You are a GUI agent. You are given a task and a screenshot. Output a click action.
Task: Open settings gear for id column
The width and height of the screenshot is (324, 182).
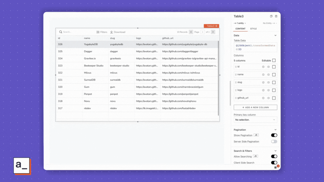click(263, 67)
